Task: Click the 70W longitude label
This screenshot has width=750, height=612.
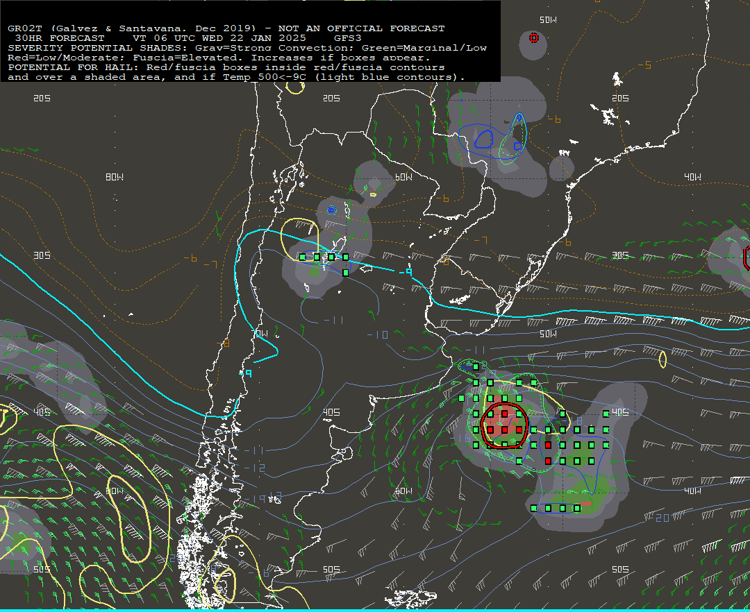Action: (260, 333)
